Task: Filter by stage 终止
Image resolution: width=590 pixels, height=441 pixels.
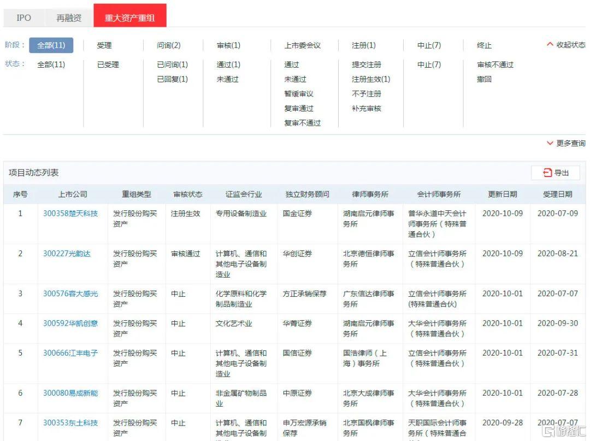Action: click(484, 45)
